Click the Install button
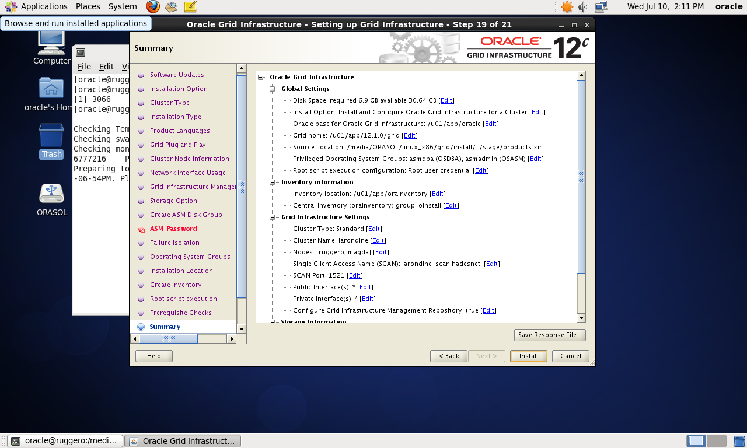Screen dimensions: 747x448 528,356
